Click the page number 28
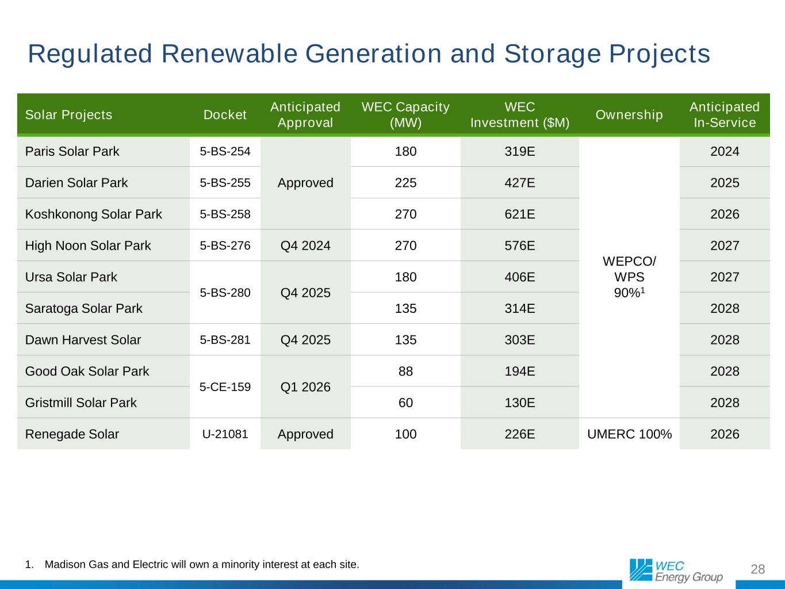The width and height of the screenshot is (785, 589). [x=758, y=569]
